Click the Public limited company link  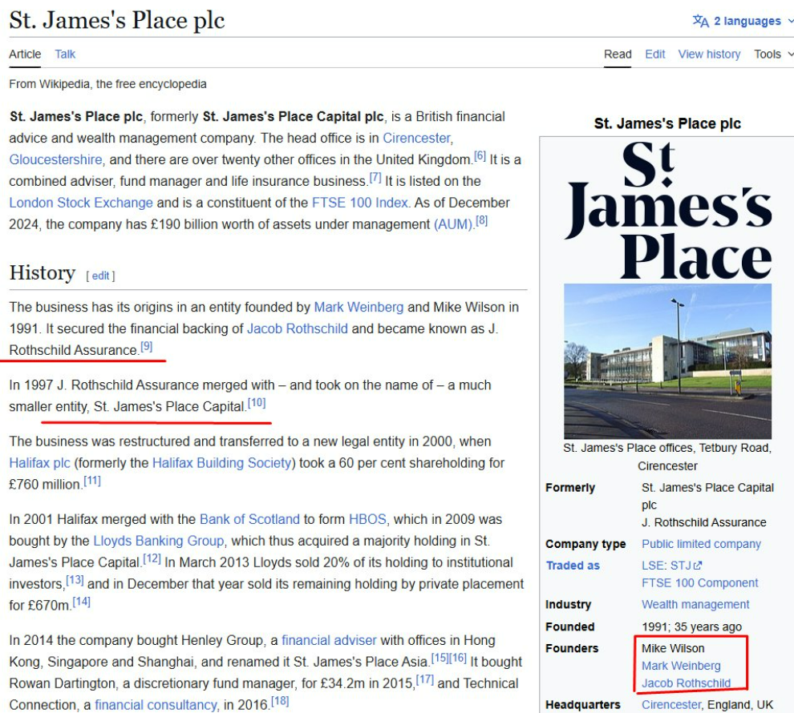[x=701, y=544]
